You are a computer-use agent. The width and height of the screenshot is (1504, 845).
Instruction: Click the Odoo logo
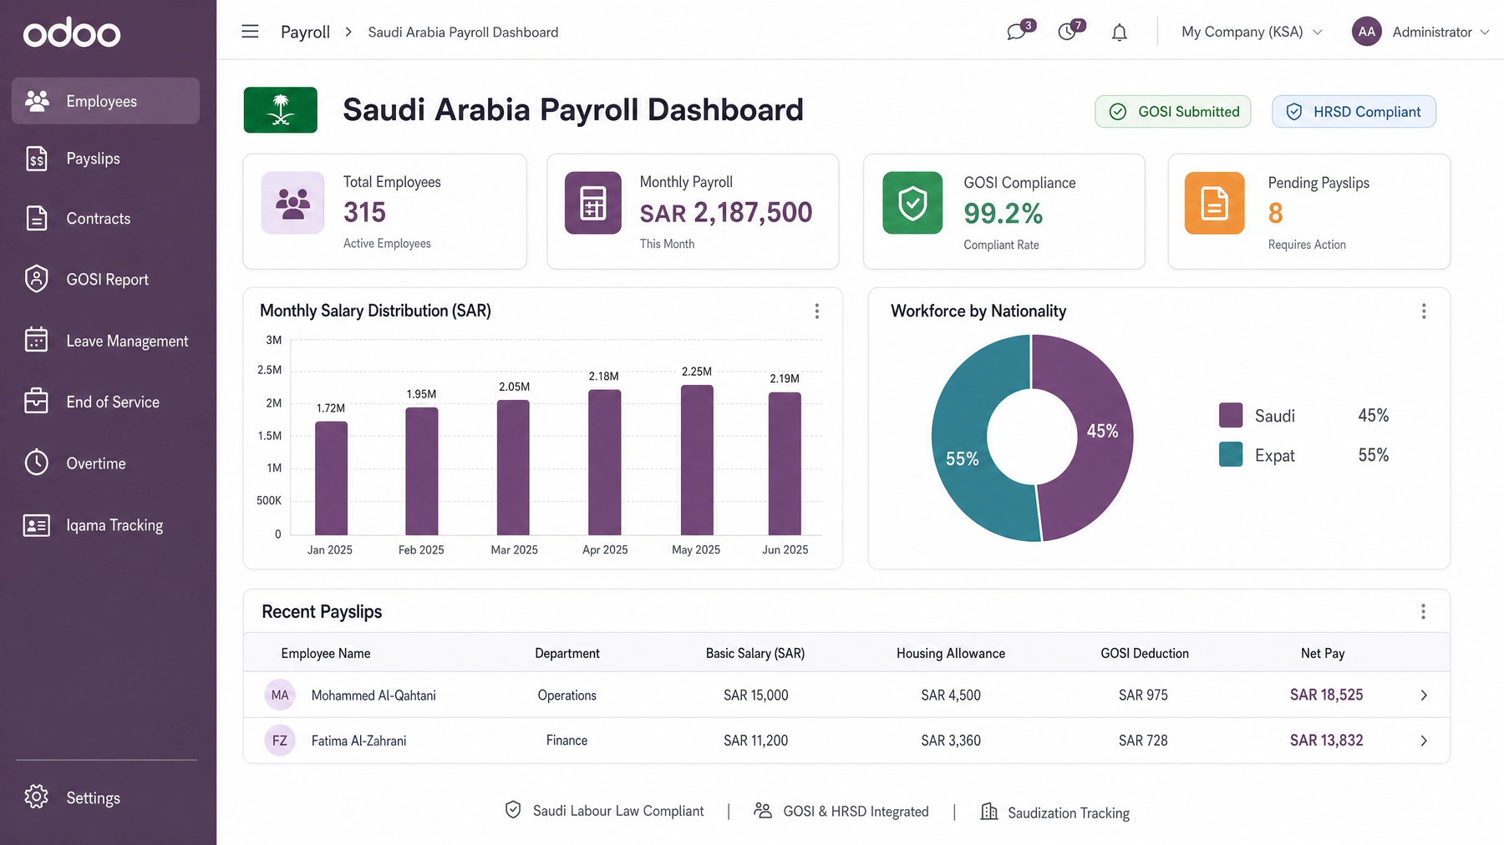(72, 33)
